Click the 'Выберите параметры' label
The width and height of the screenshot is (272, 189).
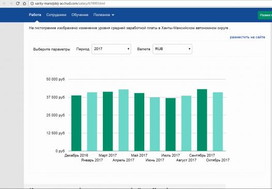click(52, 49)
